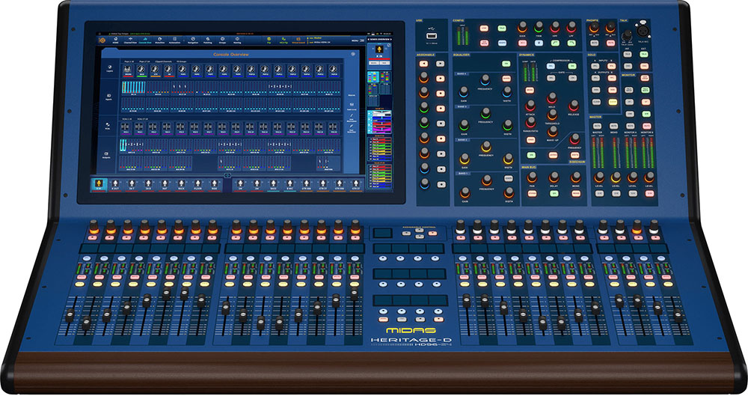Select Inputs icon in overview sidebar
The width and height of the screenshot is (748, 396).
click(108, 97)
